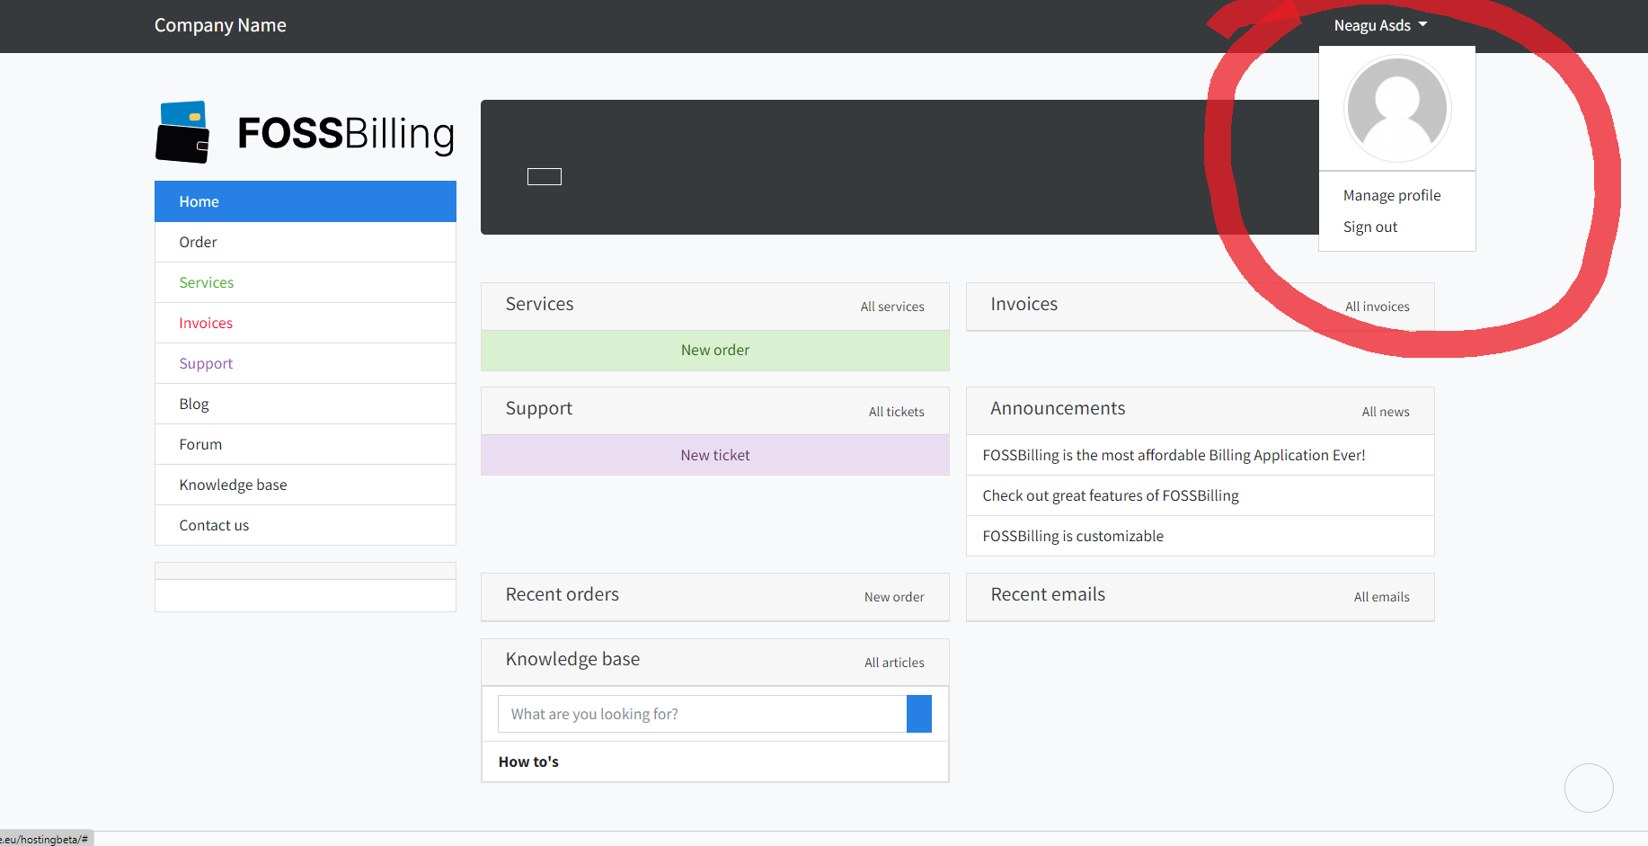Focus the 'What are you looking for?' field
This screenshot has height=846, width=1648.
(703, 714)
